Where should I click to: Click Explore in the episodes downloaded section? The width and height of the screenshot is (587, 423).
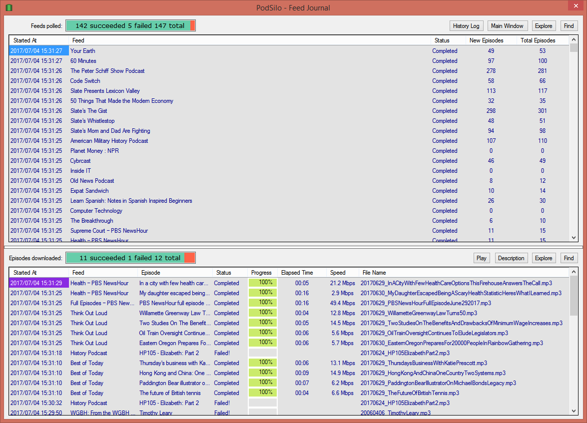[544, 258]
